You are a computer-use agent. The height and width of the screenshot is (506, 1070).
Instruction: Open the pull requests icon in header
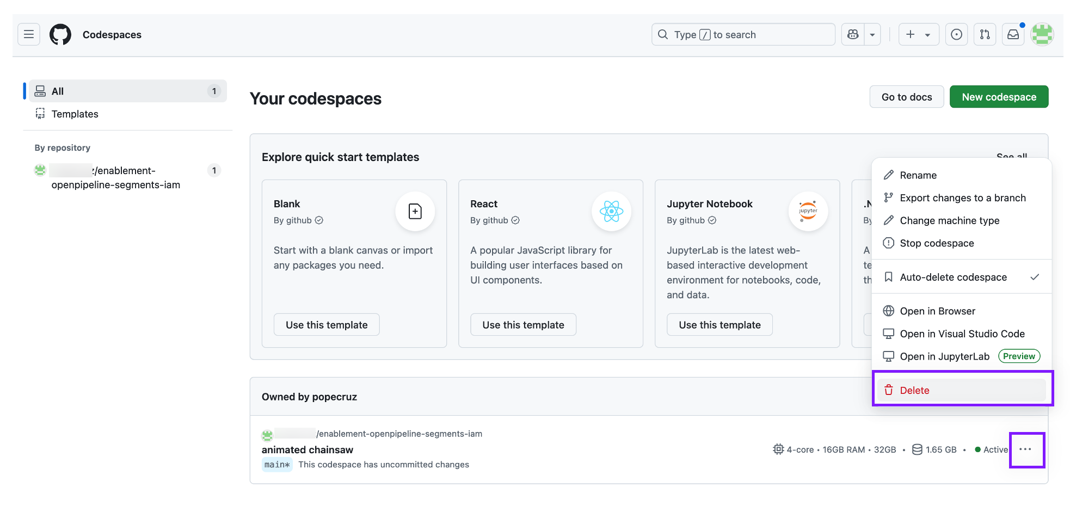(x=985, y=34)
